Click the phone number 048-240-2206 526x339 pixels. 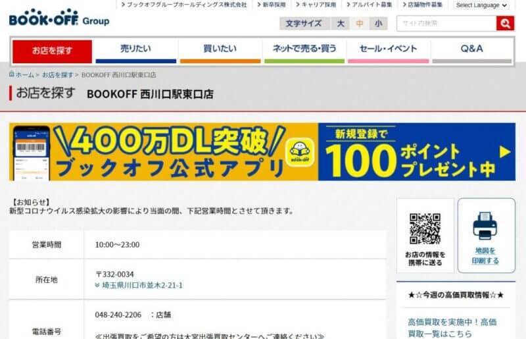tap(118, 315)
